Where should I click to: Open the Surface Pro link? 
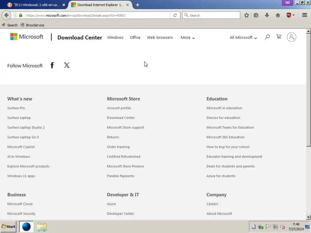point(16,108)
